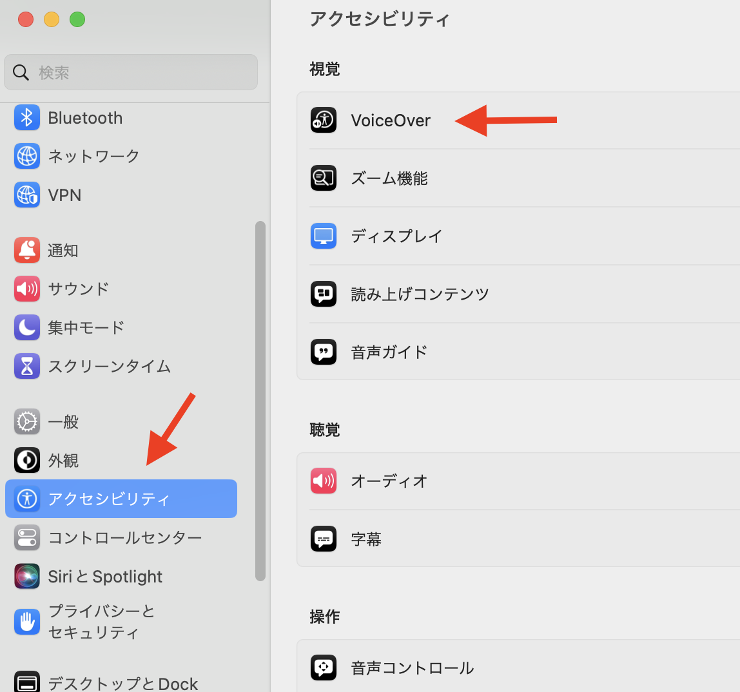The image size is (740, 692).
Task: Go to サウンド settings
Action: [x=78, y=289]
